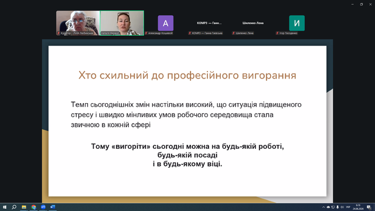
Task: Click slide paragraph starting Темп сьогоднішніх змін
Action: [186, 115]
